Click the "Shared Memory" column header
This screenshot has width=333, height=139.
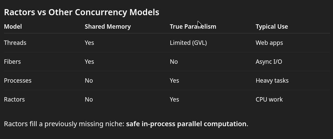(x=108, y=27)
